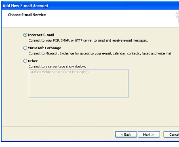Choose the Microsoft Exchange option
The width and height of the screenshot is (179, 147).
(25, 48)
